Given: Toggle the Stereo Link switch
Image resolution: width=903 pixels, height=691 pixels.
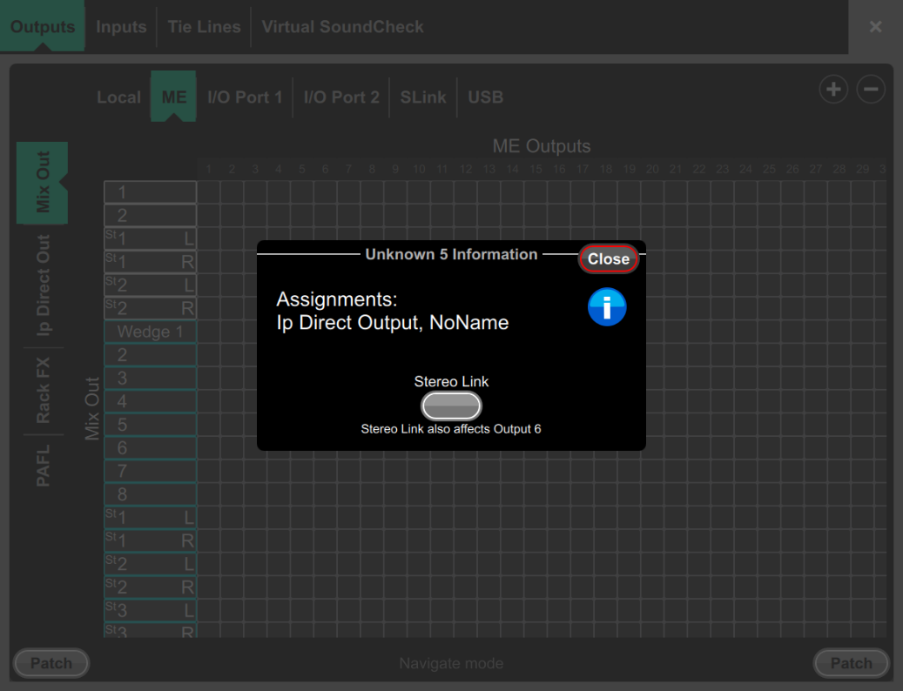Looking at the screenshot, I should pyautogui.click(x=451, y=406).
